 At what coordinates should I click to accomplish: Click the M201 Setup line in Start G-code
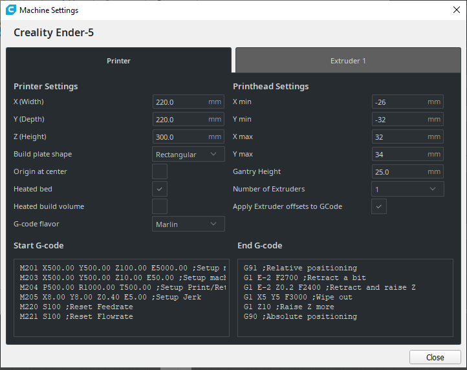pos(123,268)
